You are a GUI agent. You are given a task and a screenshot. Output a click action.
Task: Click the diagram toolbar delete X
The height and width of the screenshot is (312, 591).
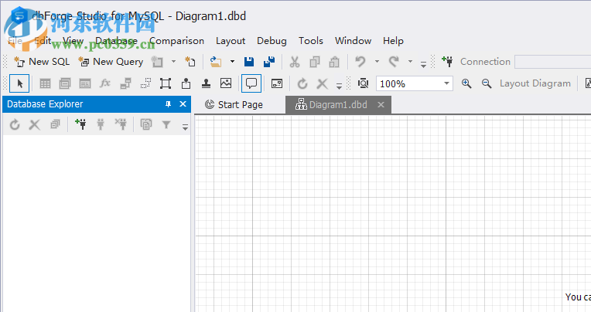tap(323, 83)
